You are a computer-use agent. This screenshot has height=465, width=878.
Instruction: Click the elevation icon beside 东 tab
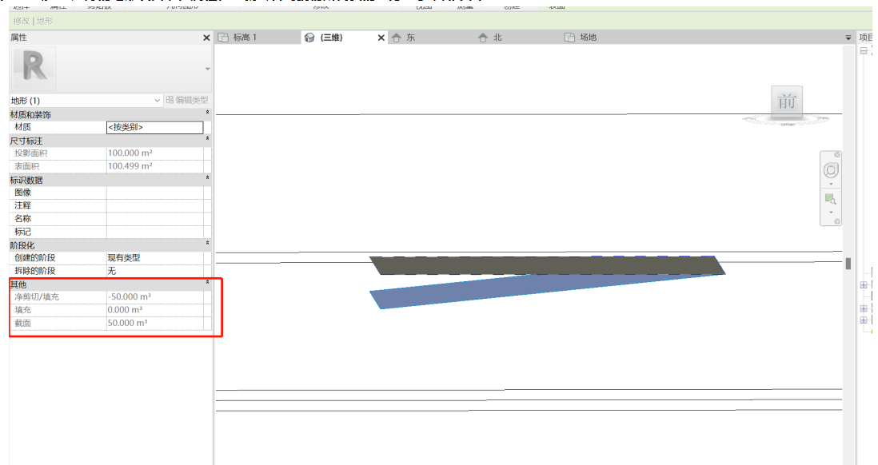[x=397, y=38]
